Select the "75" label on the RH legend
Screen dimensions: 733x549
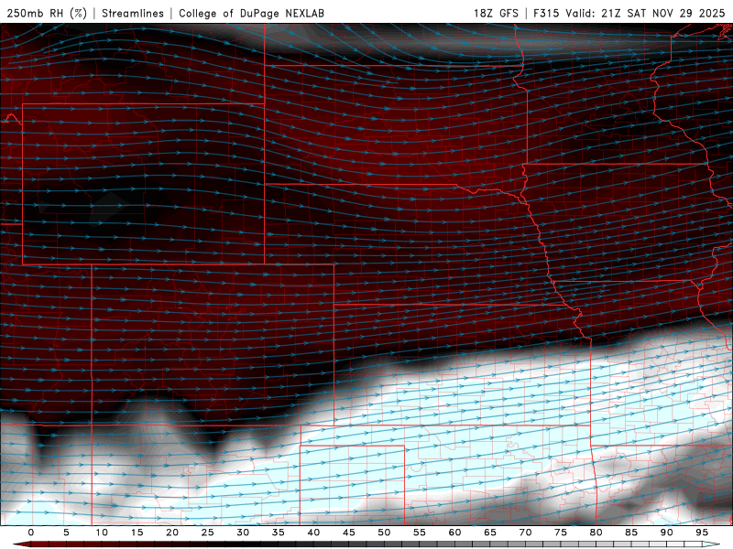(x=560, y=533)
